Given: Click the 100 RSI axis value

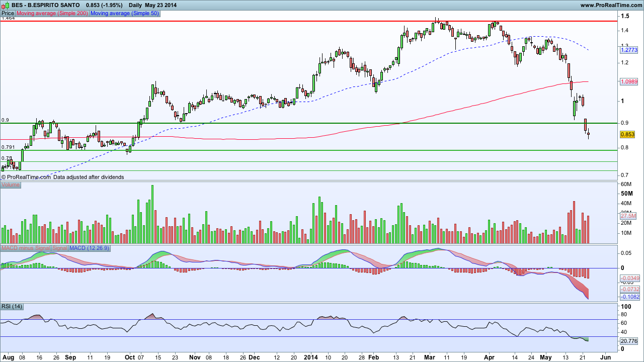Looking at the screenshot, I should pyautogui.click(x=626, y=307).
